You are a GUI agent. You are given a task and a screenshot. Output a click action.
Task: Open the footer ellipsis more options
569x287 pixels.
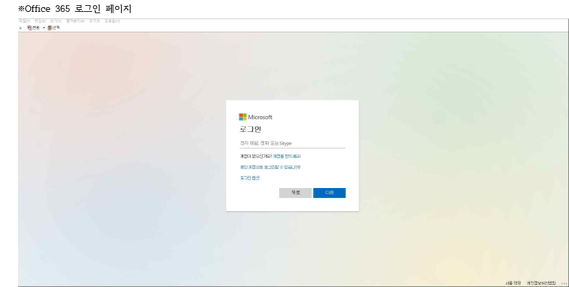click(564, 284)
